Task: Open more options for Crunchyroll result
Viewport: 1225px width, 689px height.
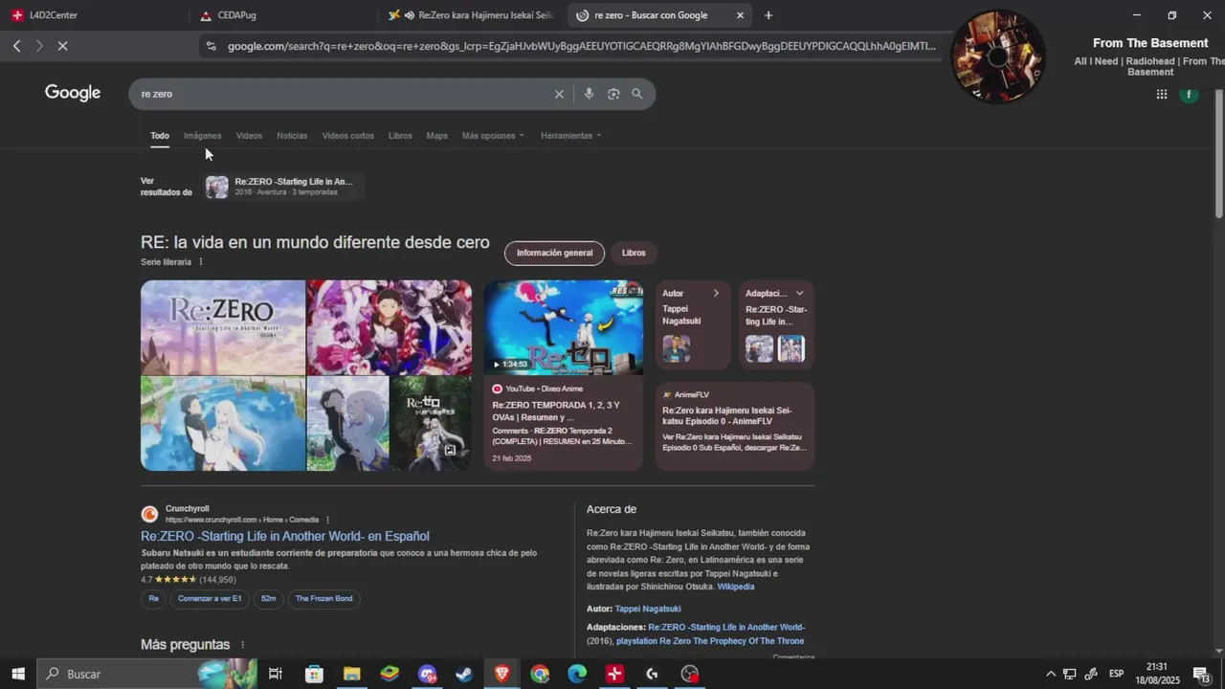Action: click(x=327, y=520)
